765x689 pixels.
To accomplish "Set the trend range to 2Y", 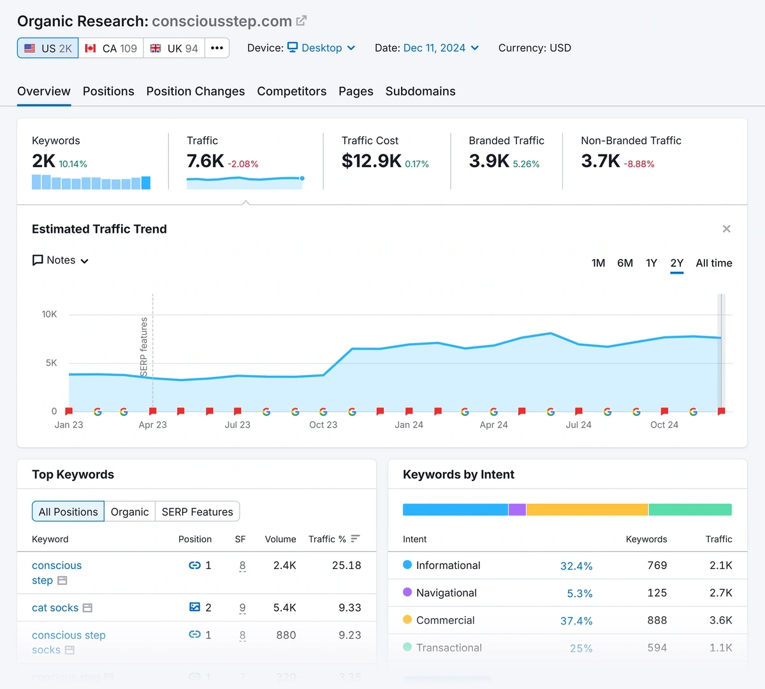I will (677, 263).
